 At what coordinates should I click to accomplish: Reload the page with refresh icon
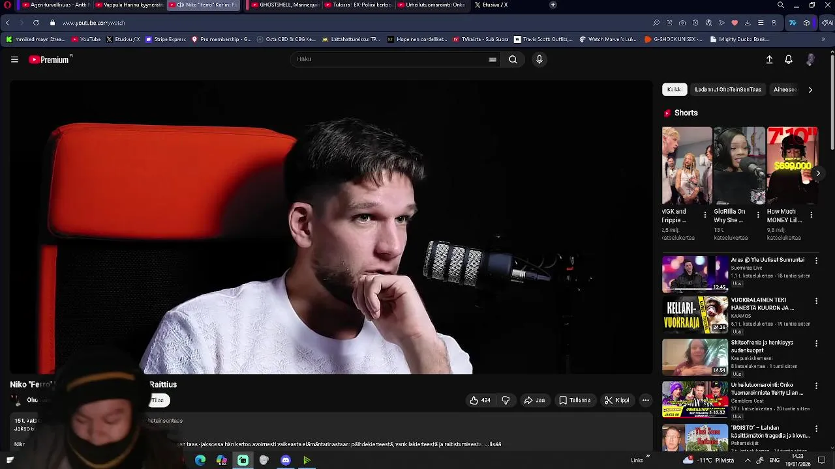coord(36,23)
